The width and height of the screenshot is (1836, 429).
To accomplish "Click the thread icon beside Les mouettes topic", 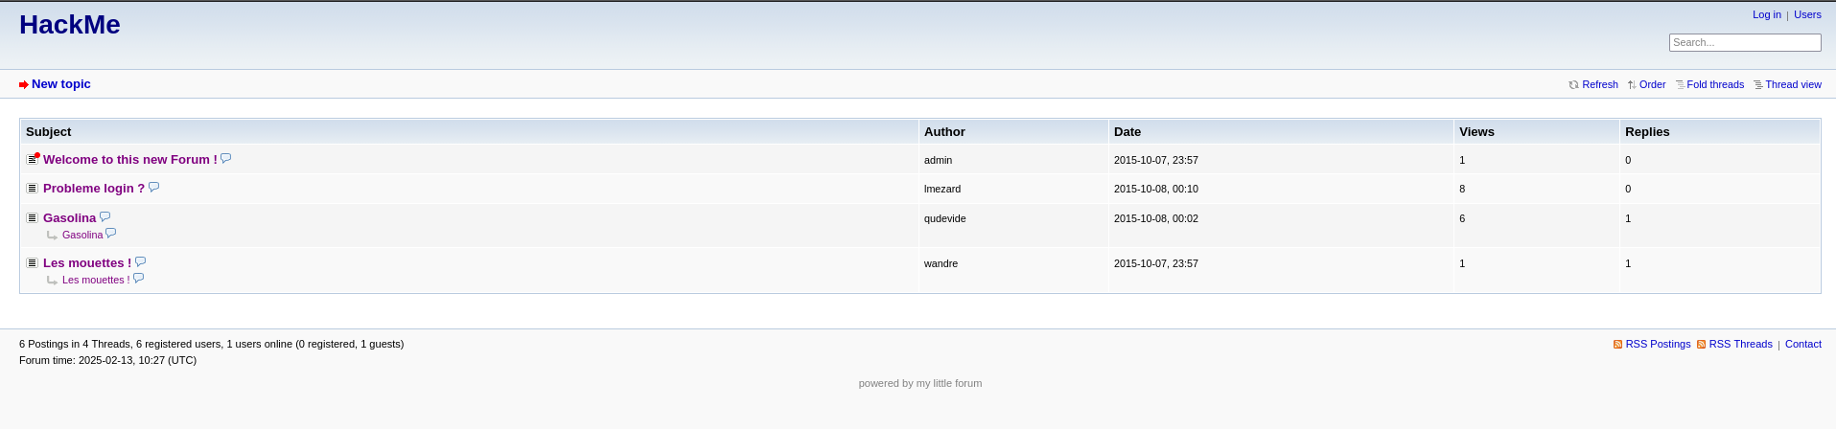I will point(32,263).
